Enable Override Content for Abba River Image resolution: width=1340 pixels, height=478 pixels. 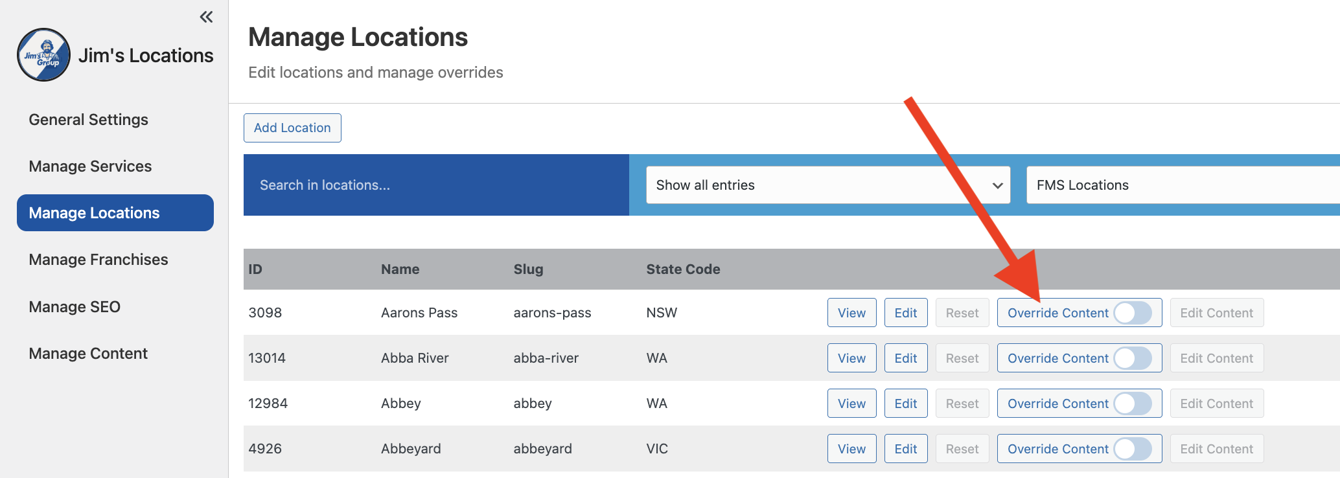click(x=1132, y=358)
